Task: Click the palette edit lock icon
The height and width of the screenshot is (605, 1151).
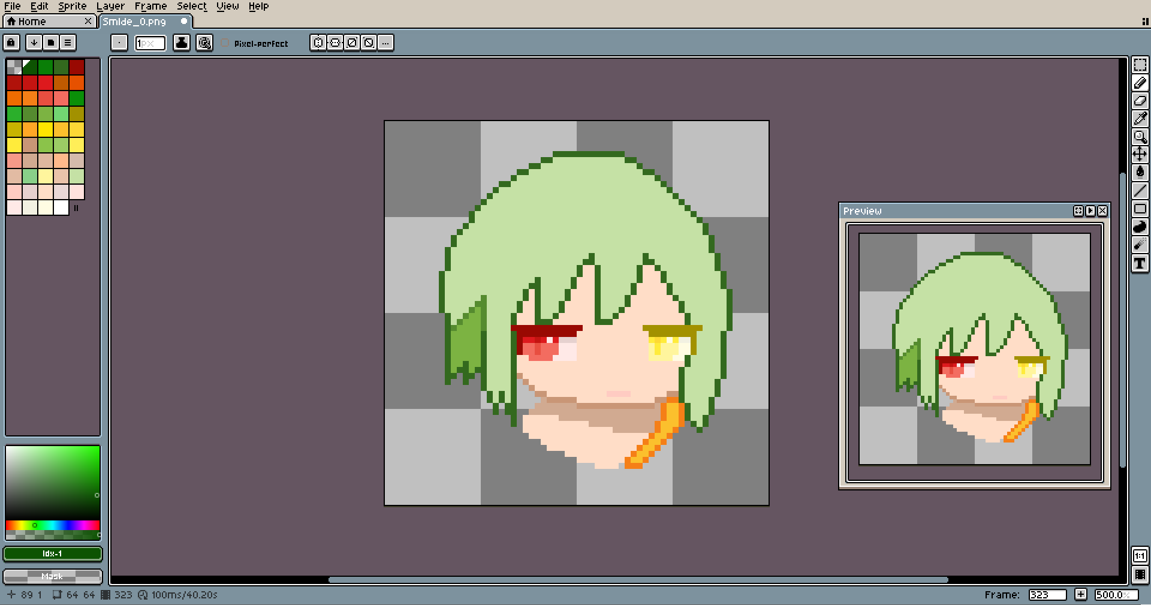Action: pos(11,43)
